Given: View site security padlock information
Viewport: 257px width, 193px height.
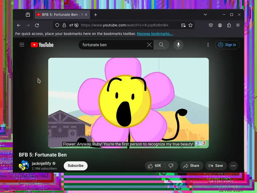Looking at the screenshot, I should click(x=64, y=25).
